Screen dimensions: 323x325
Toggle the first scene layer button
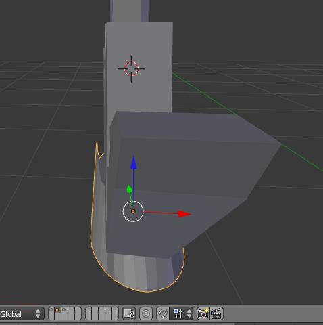pyautogui.click(x=51, y=310)
